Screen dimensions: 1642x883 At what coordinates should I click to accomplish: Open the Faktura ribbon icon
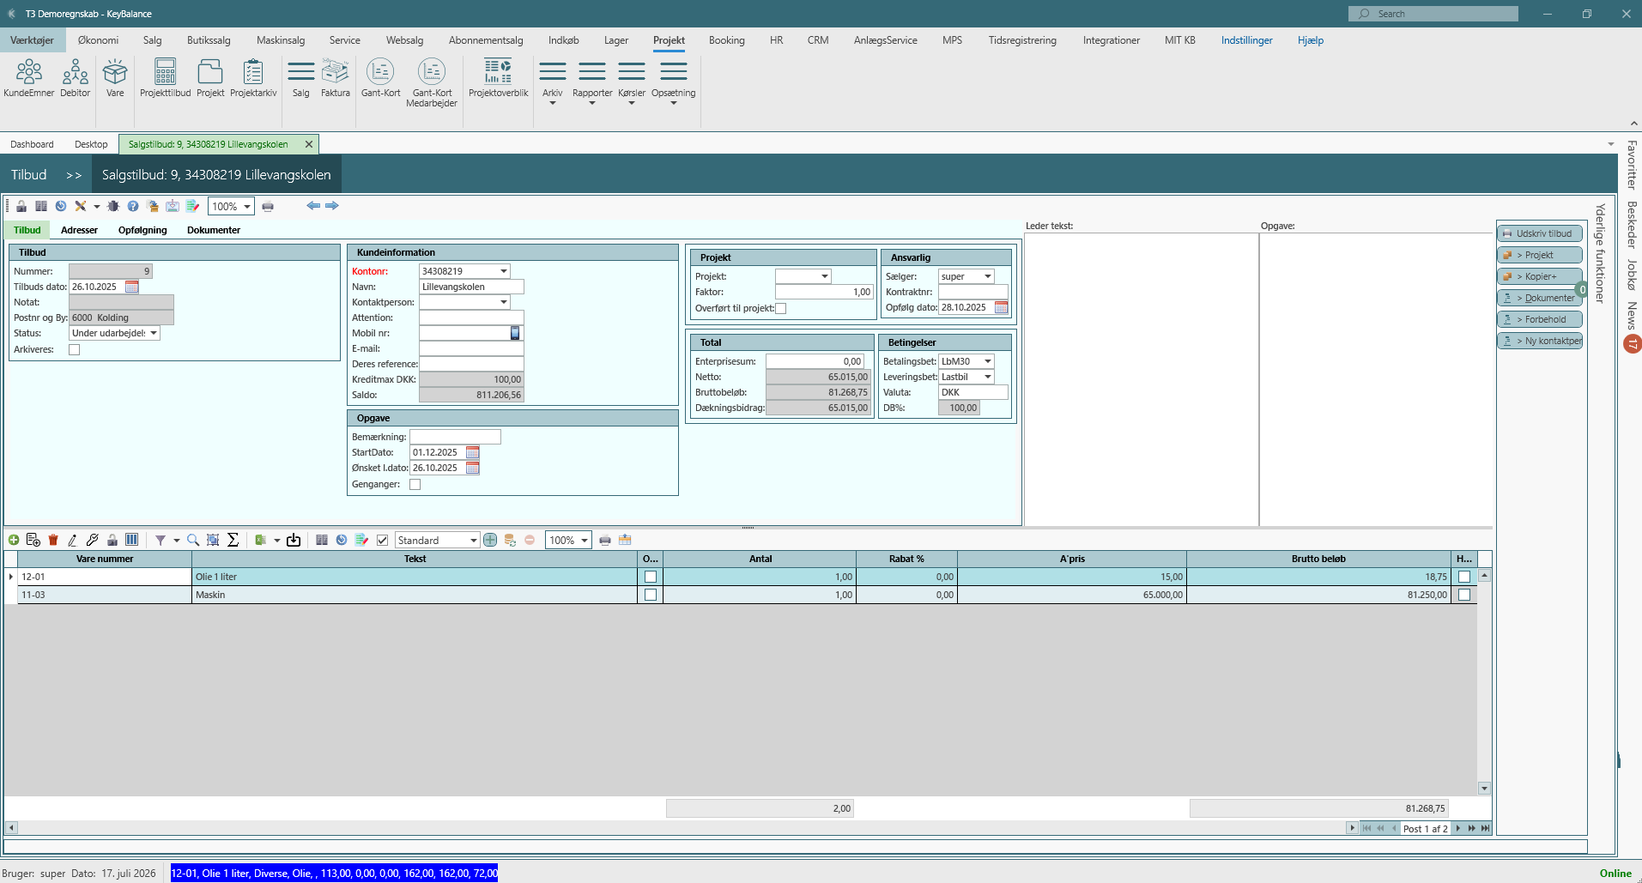tap(335, 78)
